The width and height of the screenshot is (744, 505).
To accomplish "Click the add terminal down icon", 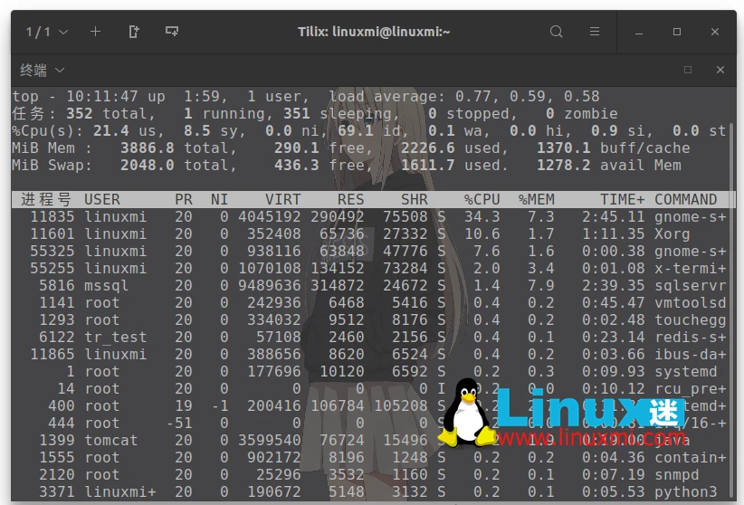I will click(x=172, y=32).
